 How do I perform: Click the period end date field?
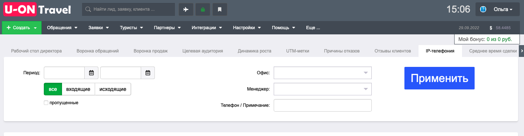pyautogui.click(x=121, y=73)
